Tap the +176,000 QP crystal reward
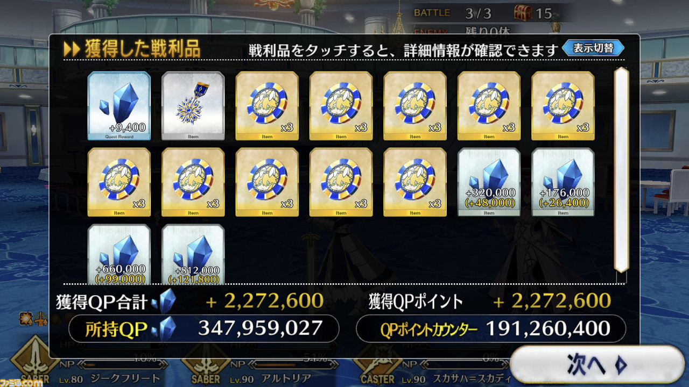Viewport: 689px width, 387px height. [x=563, y=182]
